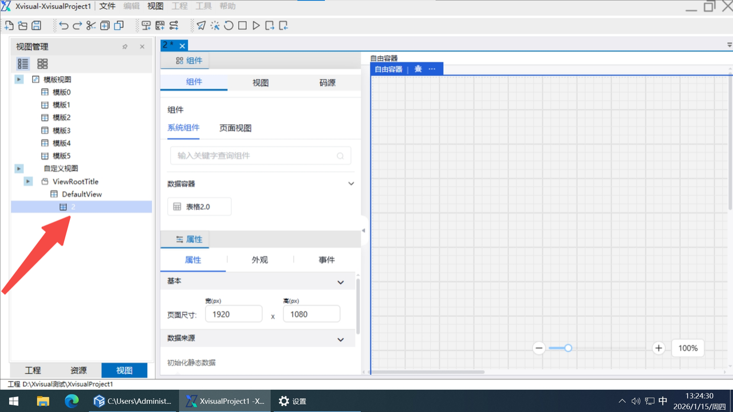Click the zoom in plus button

click(659, 348)
